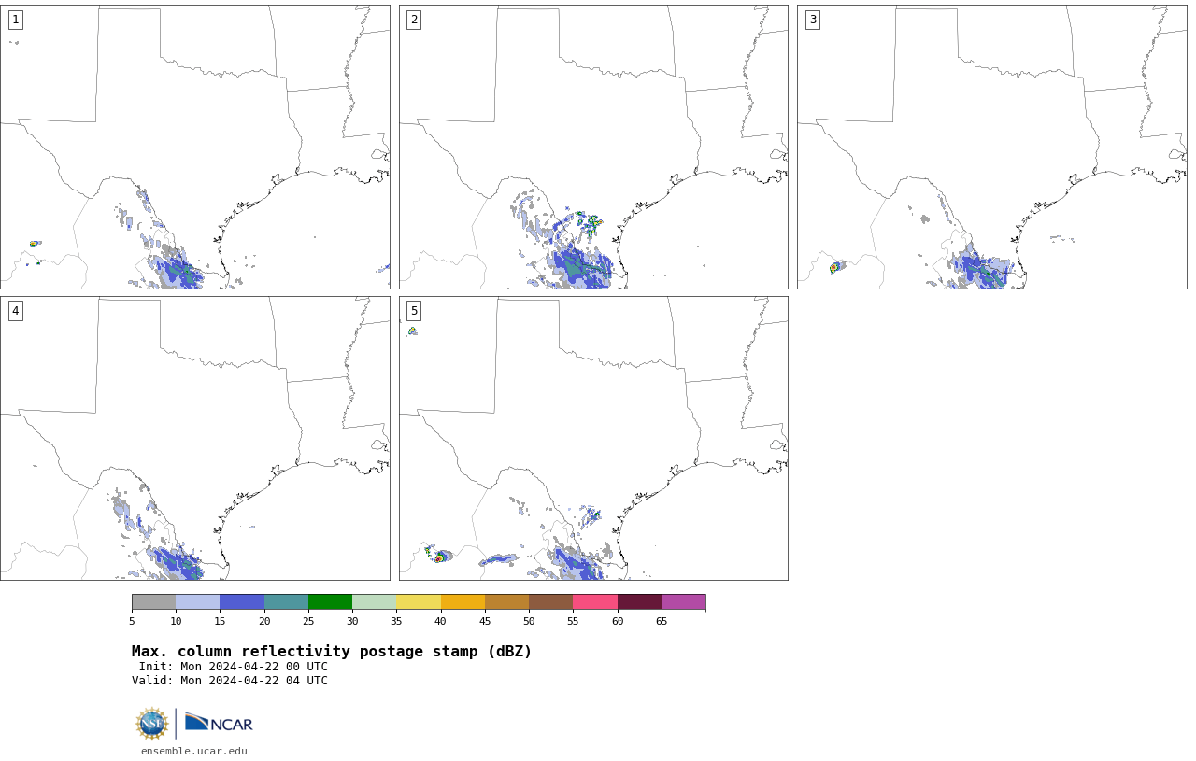
Task: Click the tan-brown 45-50 dBZ swatch
Action: click(x=506, y=602)
